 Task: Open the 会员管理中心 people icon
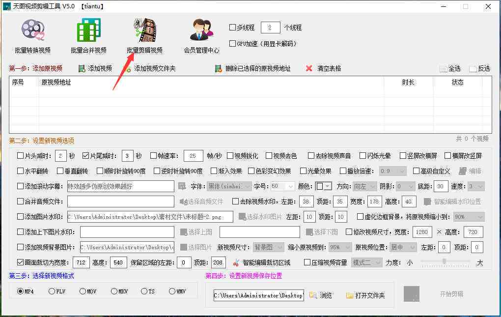coord(201,30)
